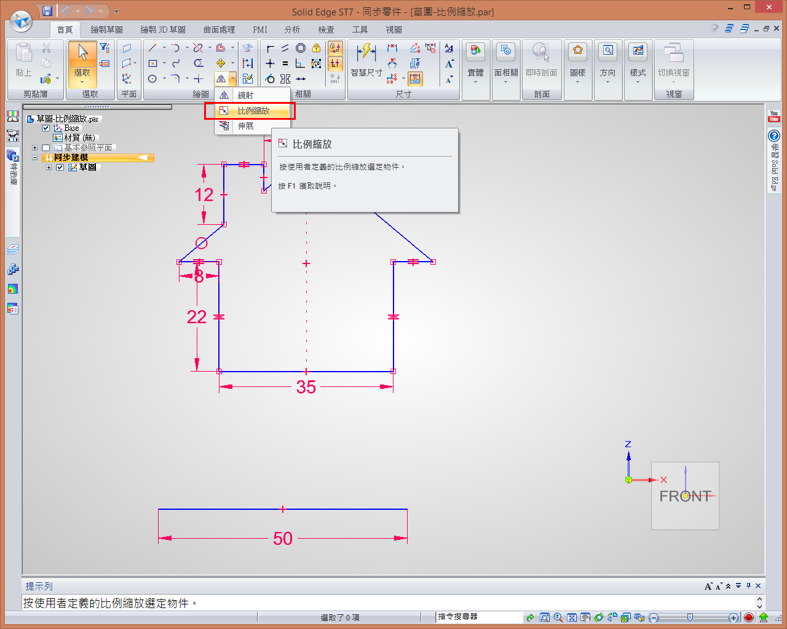Screen dimensions: 787x629
Task: Click the Smart Dimension 智慧尺寸 tool
Action: coord(366,60)
